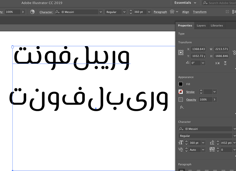The height and width of the screenshot is (171, 236).
Task: Click the font size TT icon
Action: click(x=181, y=143)
